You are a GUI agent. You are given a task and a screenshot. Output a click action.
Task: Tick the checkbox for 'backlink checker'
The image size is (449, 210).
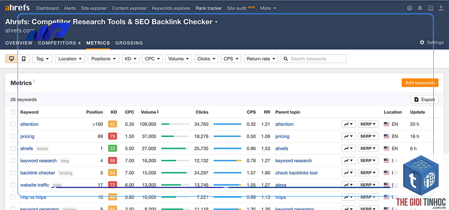pyautogui.click(x=13, y=173)
